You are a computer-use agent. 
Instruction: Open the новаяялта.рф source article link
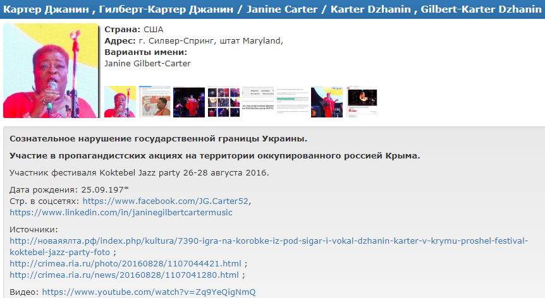point(269,241)
